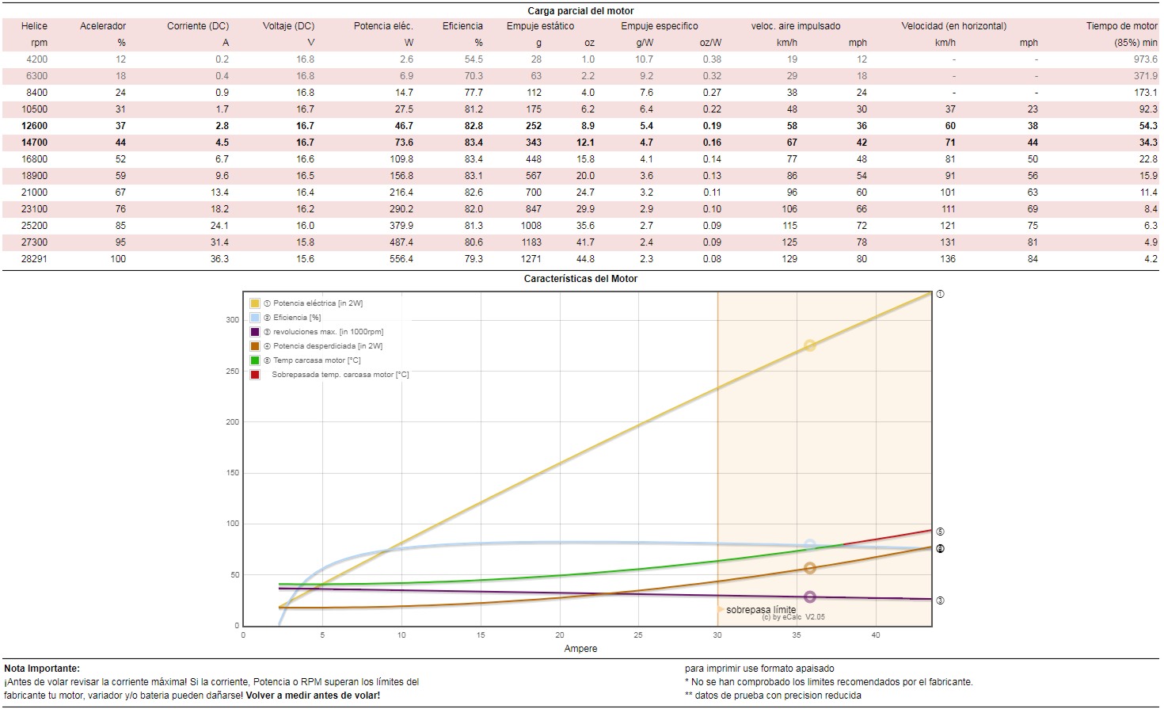This screenshot has width=1164, height=709.
Task: Click the light blue circle marker on efficiency curve
Action: pos(809,545)
